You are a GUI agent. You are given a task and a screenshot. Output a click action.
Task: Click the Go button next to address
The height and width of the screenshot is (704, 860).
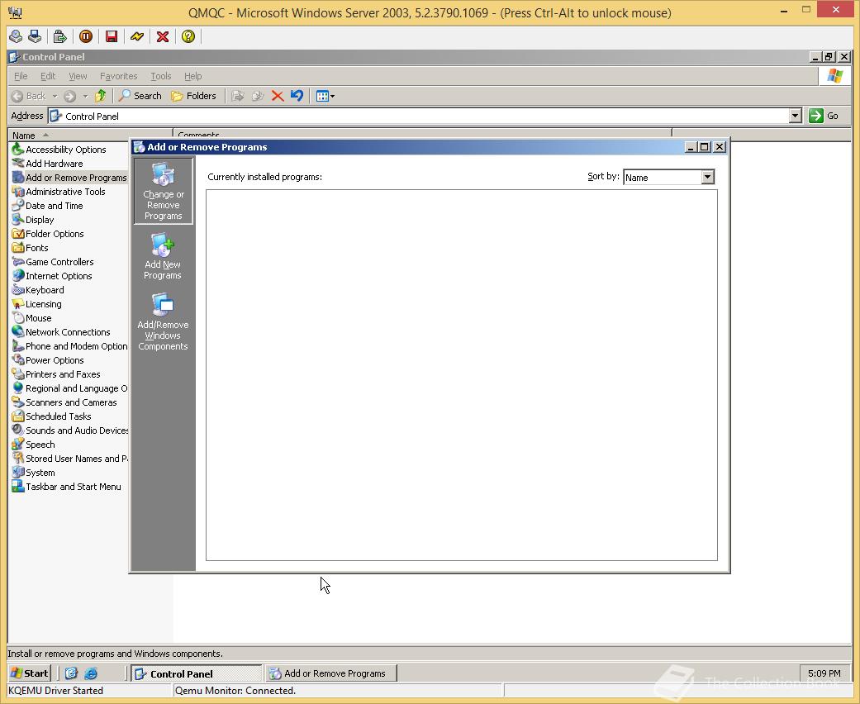coord(824,116)
